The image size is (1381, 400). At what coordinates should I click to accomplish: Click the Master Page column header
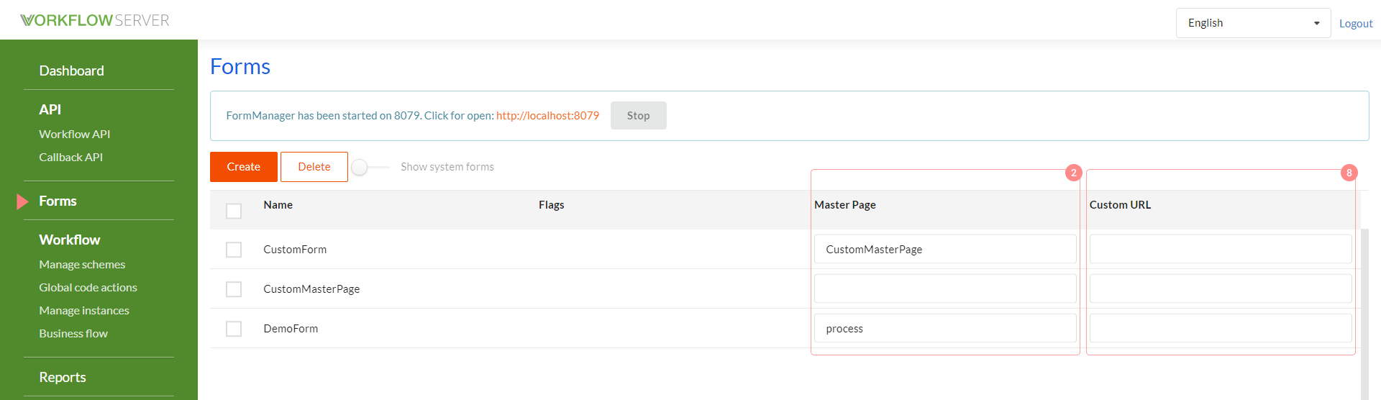click(x=845, y=204)
